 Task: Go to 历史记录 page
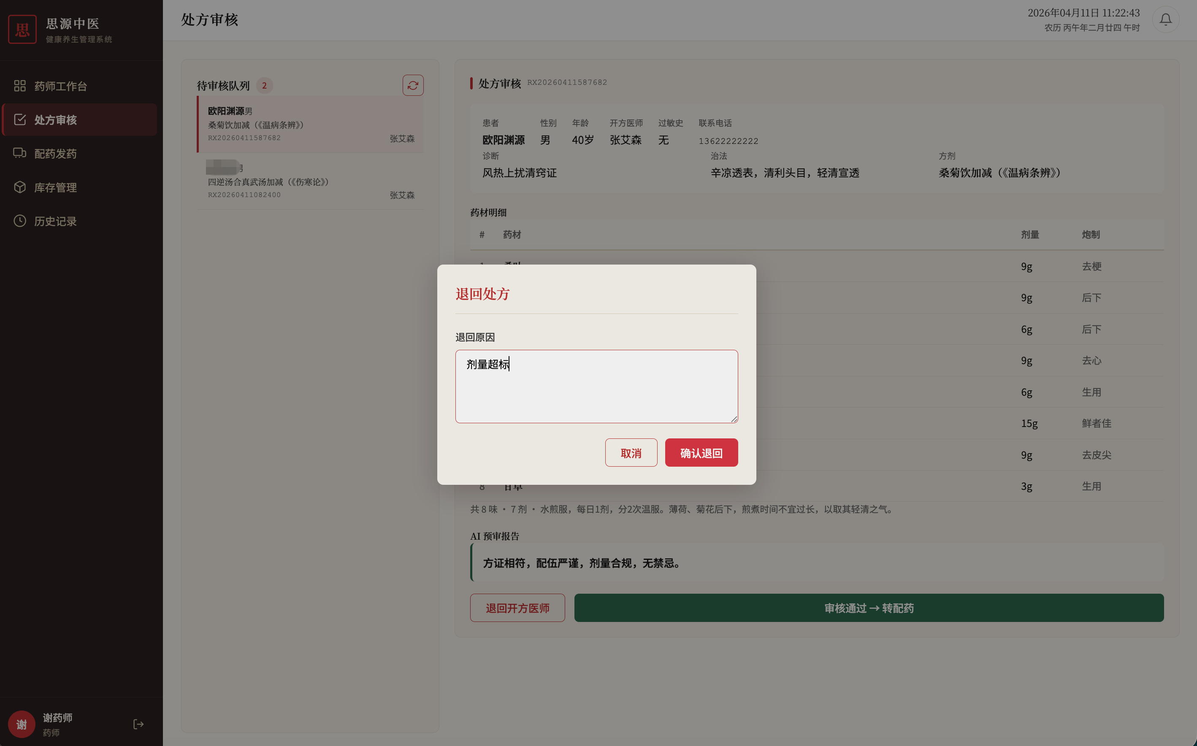[x=55, y=222]
